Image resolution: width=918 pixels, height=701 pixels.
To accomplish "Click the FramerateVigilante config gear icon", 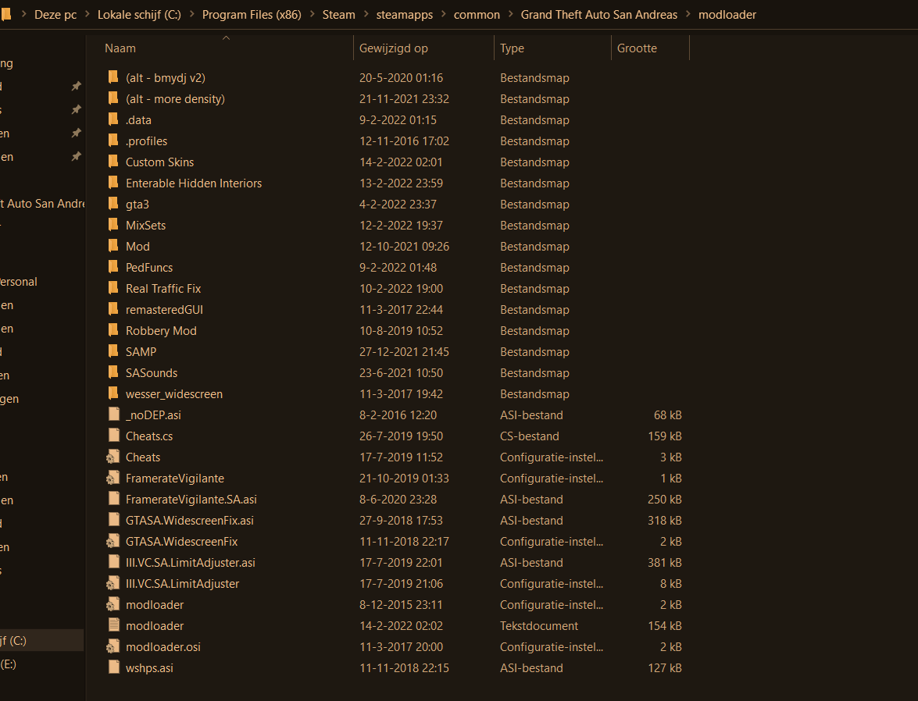I will click(113, 478).
